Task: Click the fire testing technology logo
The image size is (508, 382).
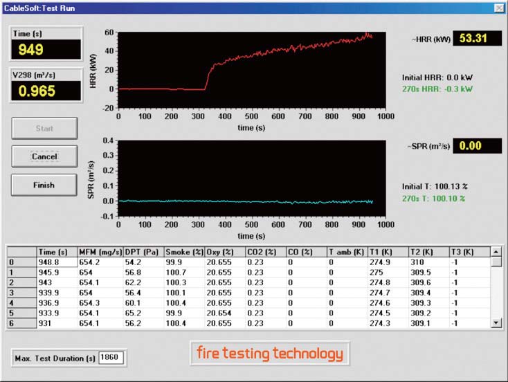Action: pos(270,354)
